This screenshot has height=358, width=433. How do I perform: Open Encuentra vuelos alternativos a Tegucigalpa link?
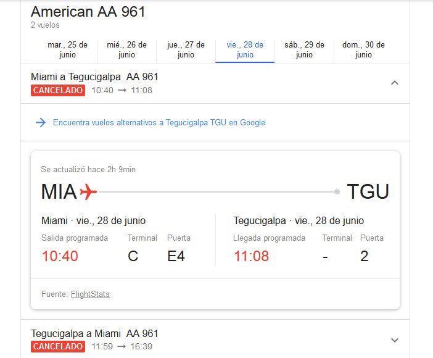point(159,122)
